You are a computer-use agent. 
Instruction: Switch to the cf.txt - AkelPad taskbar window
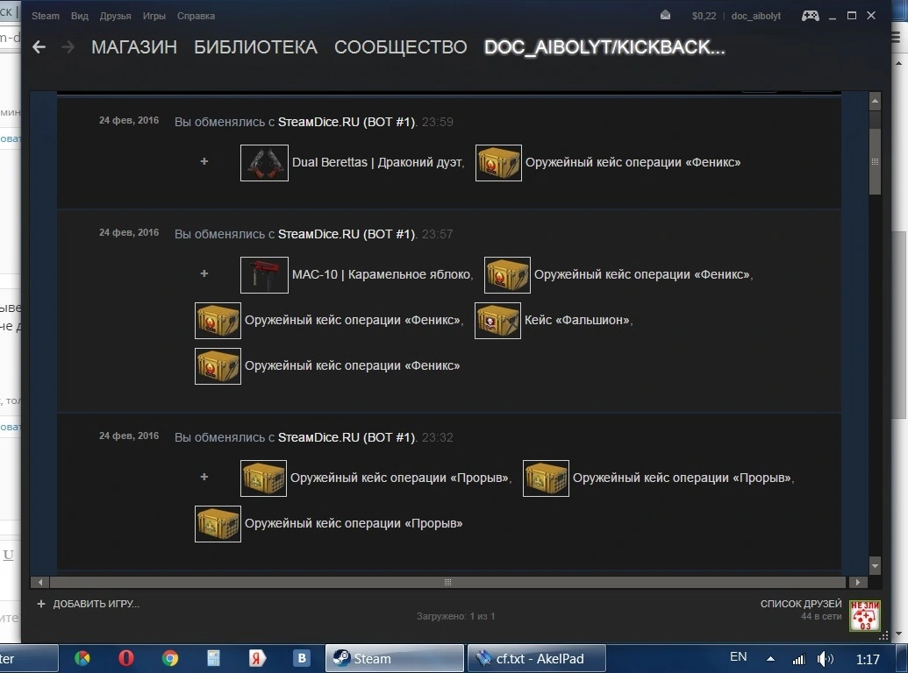[536, 659]
